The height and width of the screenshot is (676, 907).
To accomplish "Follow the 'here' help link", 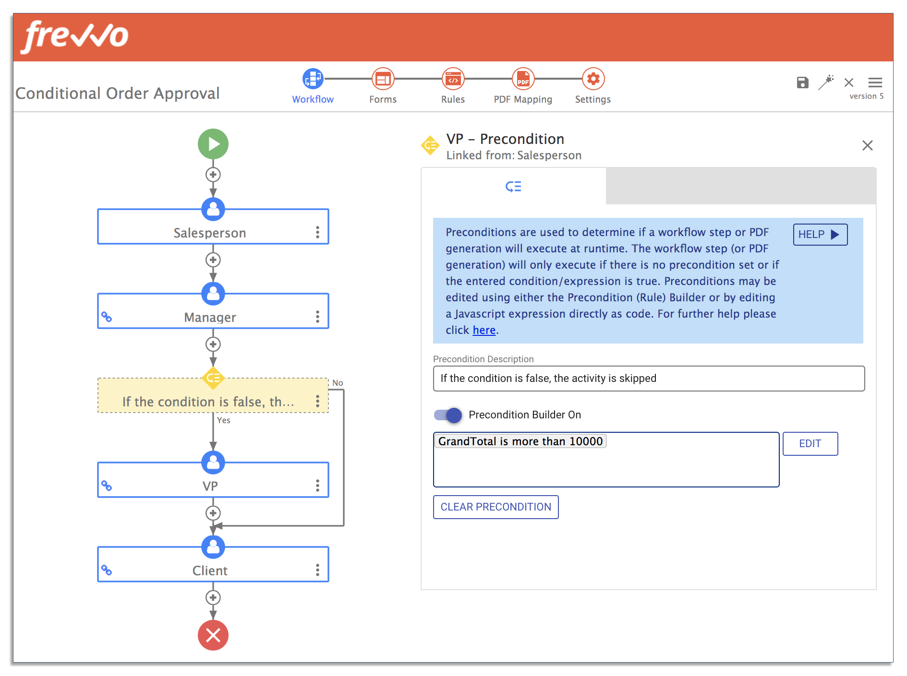I will [x=484, y=330].
